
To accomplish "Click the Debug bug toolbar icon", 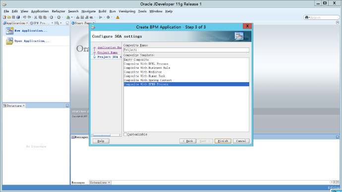I will coord(108,17).
